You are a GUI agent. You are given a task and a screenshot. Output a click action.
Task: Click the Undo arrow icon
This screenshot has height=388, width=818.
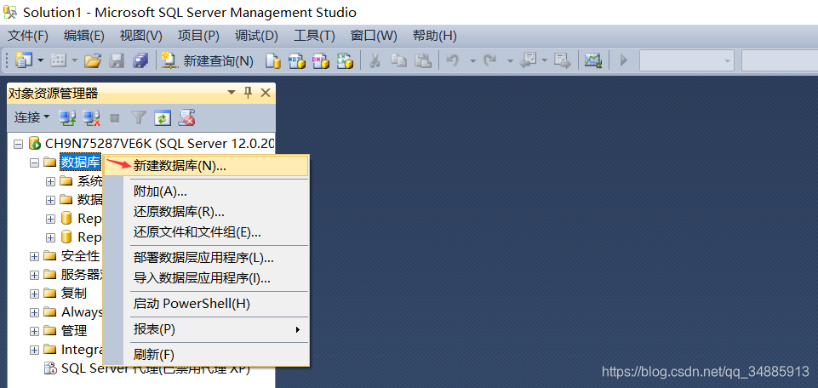[452, 60]
